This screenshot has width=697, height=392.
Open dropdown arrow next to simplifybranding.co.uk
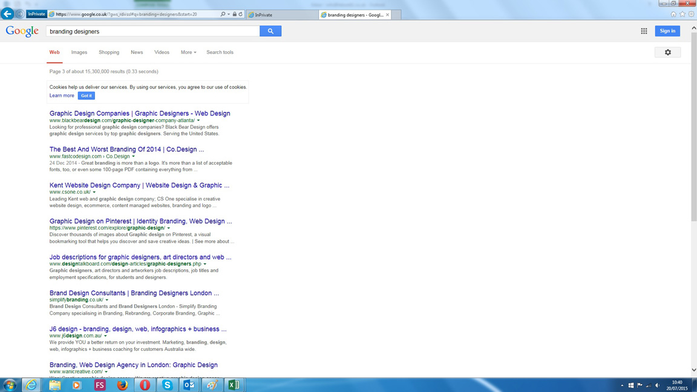coord(107,300)
